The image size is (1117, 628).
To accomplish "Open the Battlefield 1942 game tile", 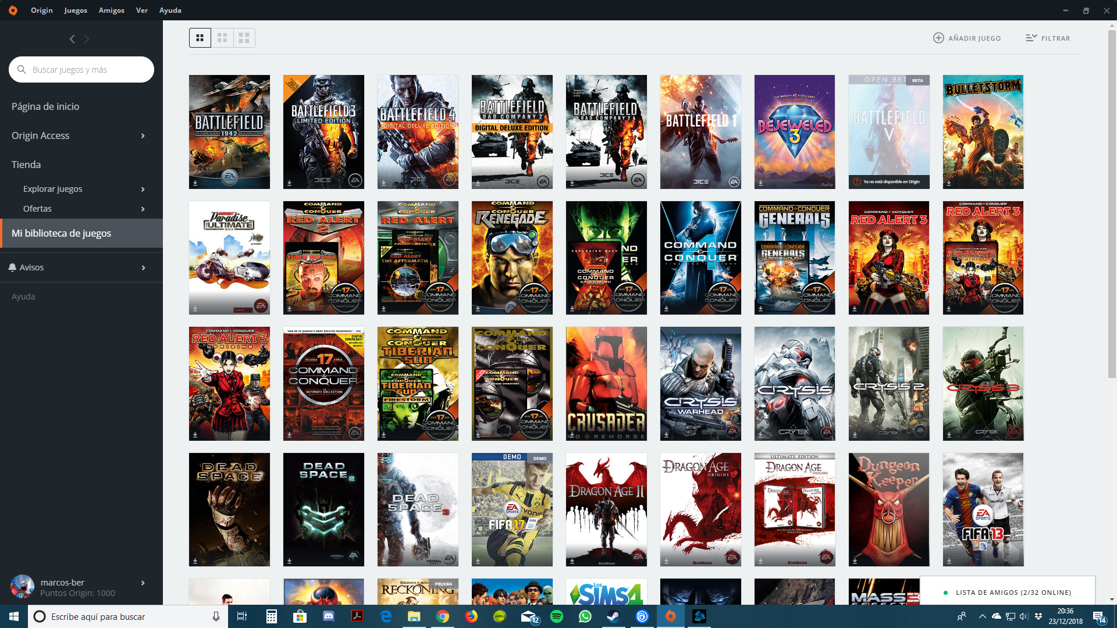I will tap(229, 131).
